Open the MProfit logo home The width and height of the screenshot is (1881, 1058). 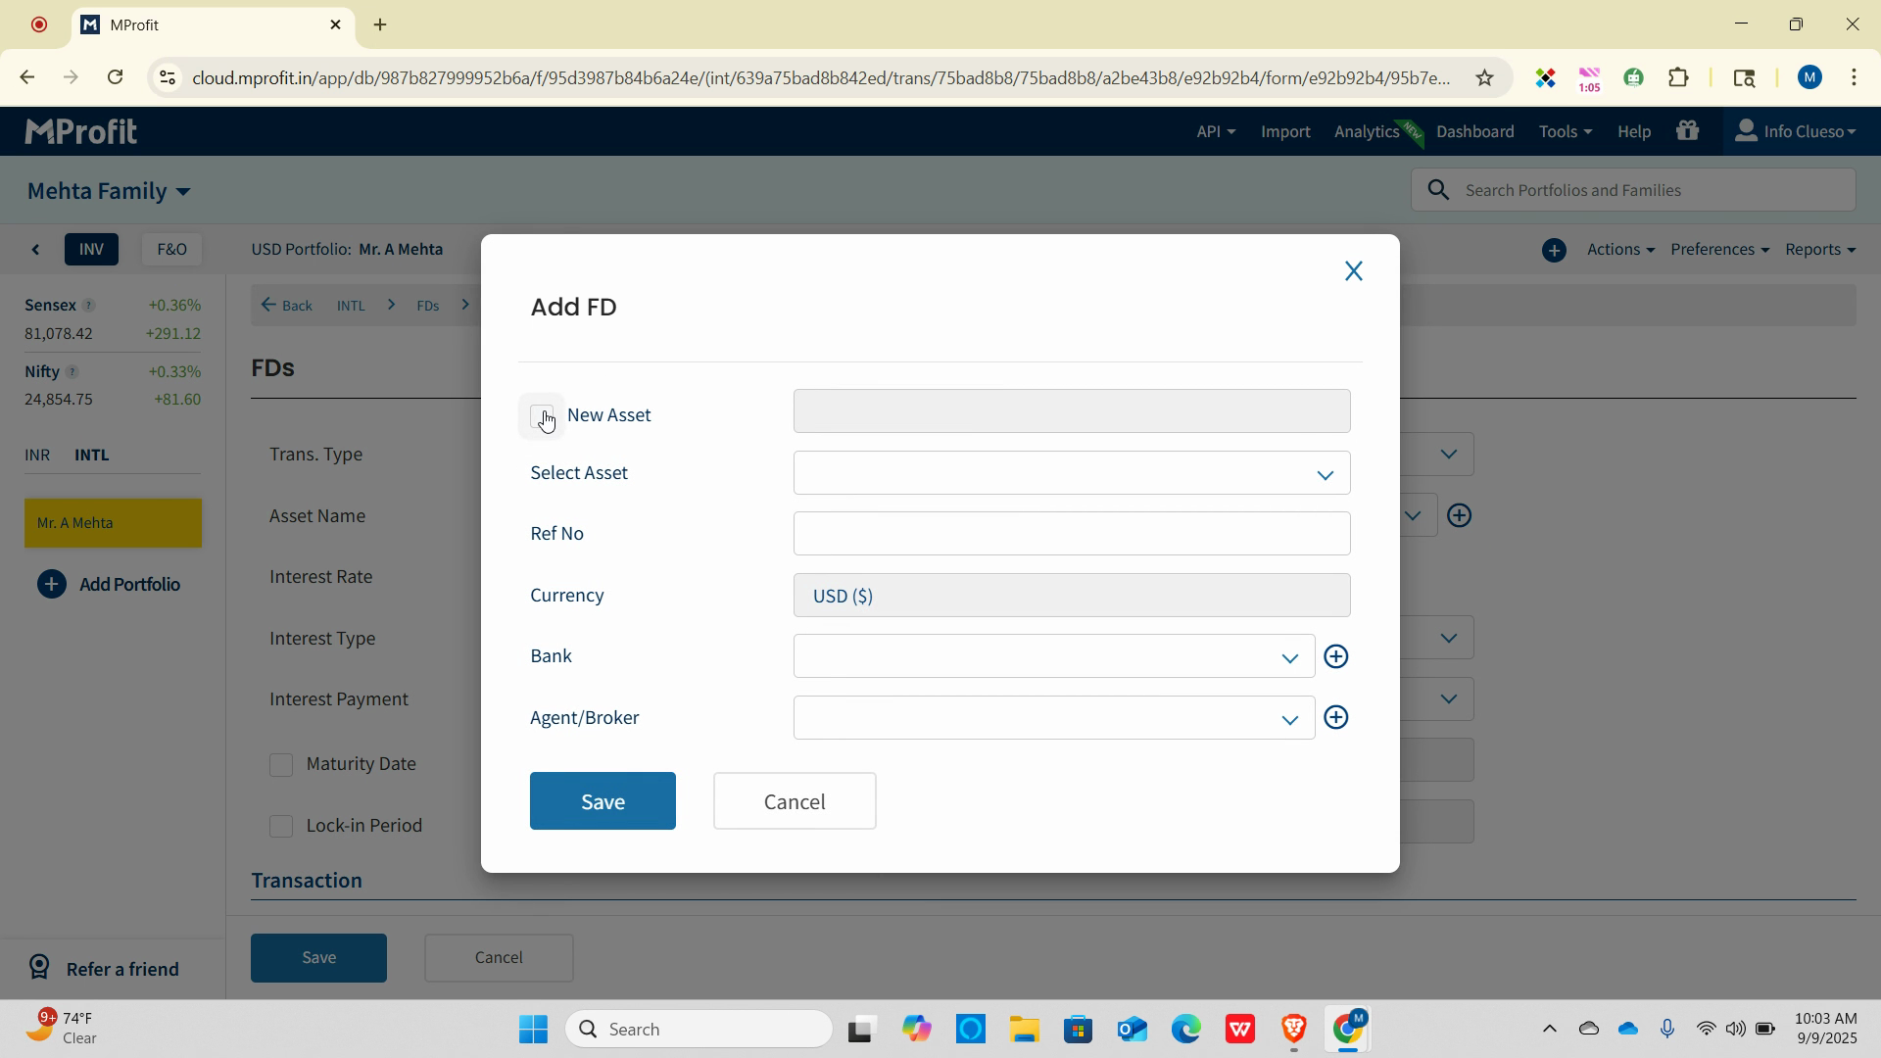pyautogui.click(x=80, y=131)
